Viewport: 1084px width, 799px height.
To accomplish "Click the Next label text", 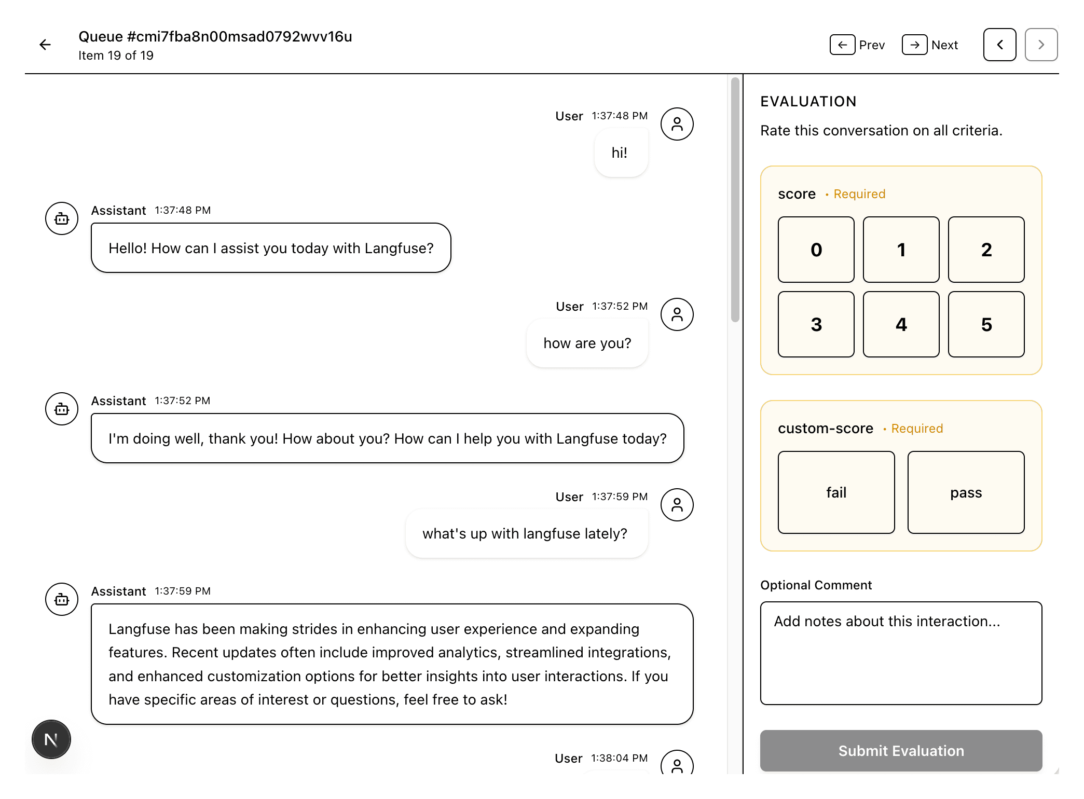I will [944, 45].
